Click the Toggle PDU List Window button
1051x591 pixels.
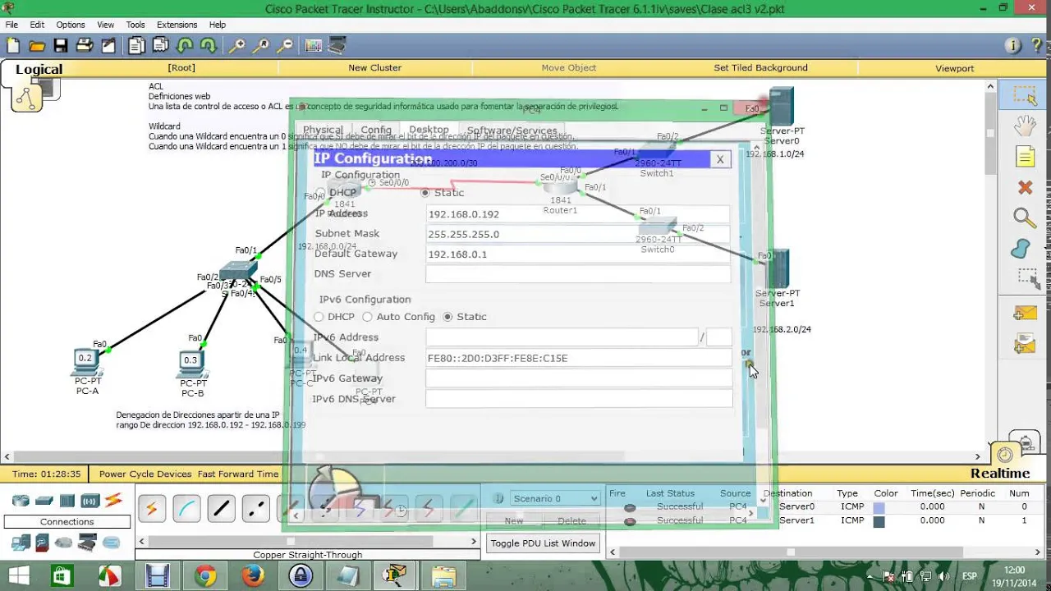(543, 543)
